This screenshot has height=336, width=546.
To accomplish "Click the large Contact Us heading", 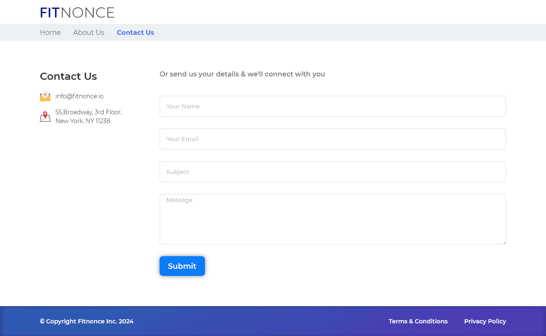I will point(68,76).
